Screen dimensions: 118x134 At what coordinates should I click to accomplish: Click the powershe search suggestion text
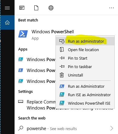[x=36, y=129]
